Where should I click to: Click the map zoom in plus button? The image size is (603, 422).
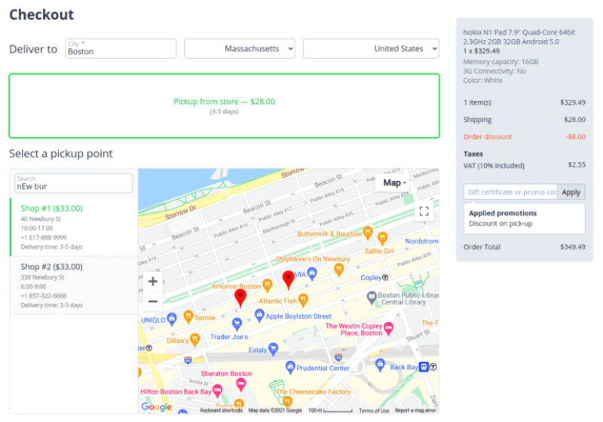(x=152, y=282)
